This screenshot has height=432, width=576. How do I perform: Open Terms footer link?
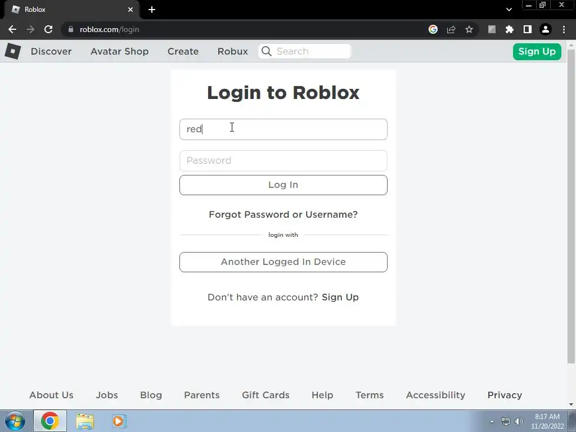[370, 395]
